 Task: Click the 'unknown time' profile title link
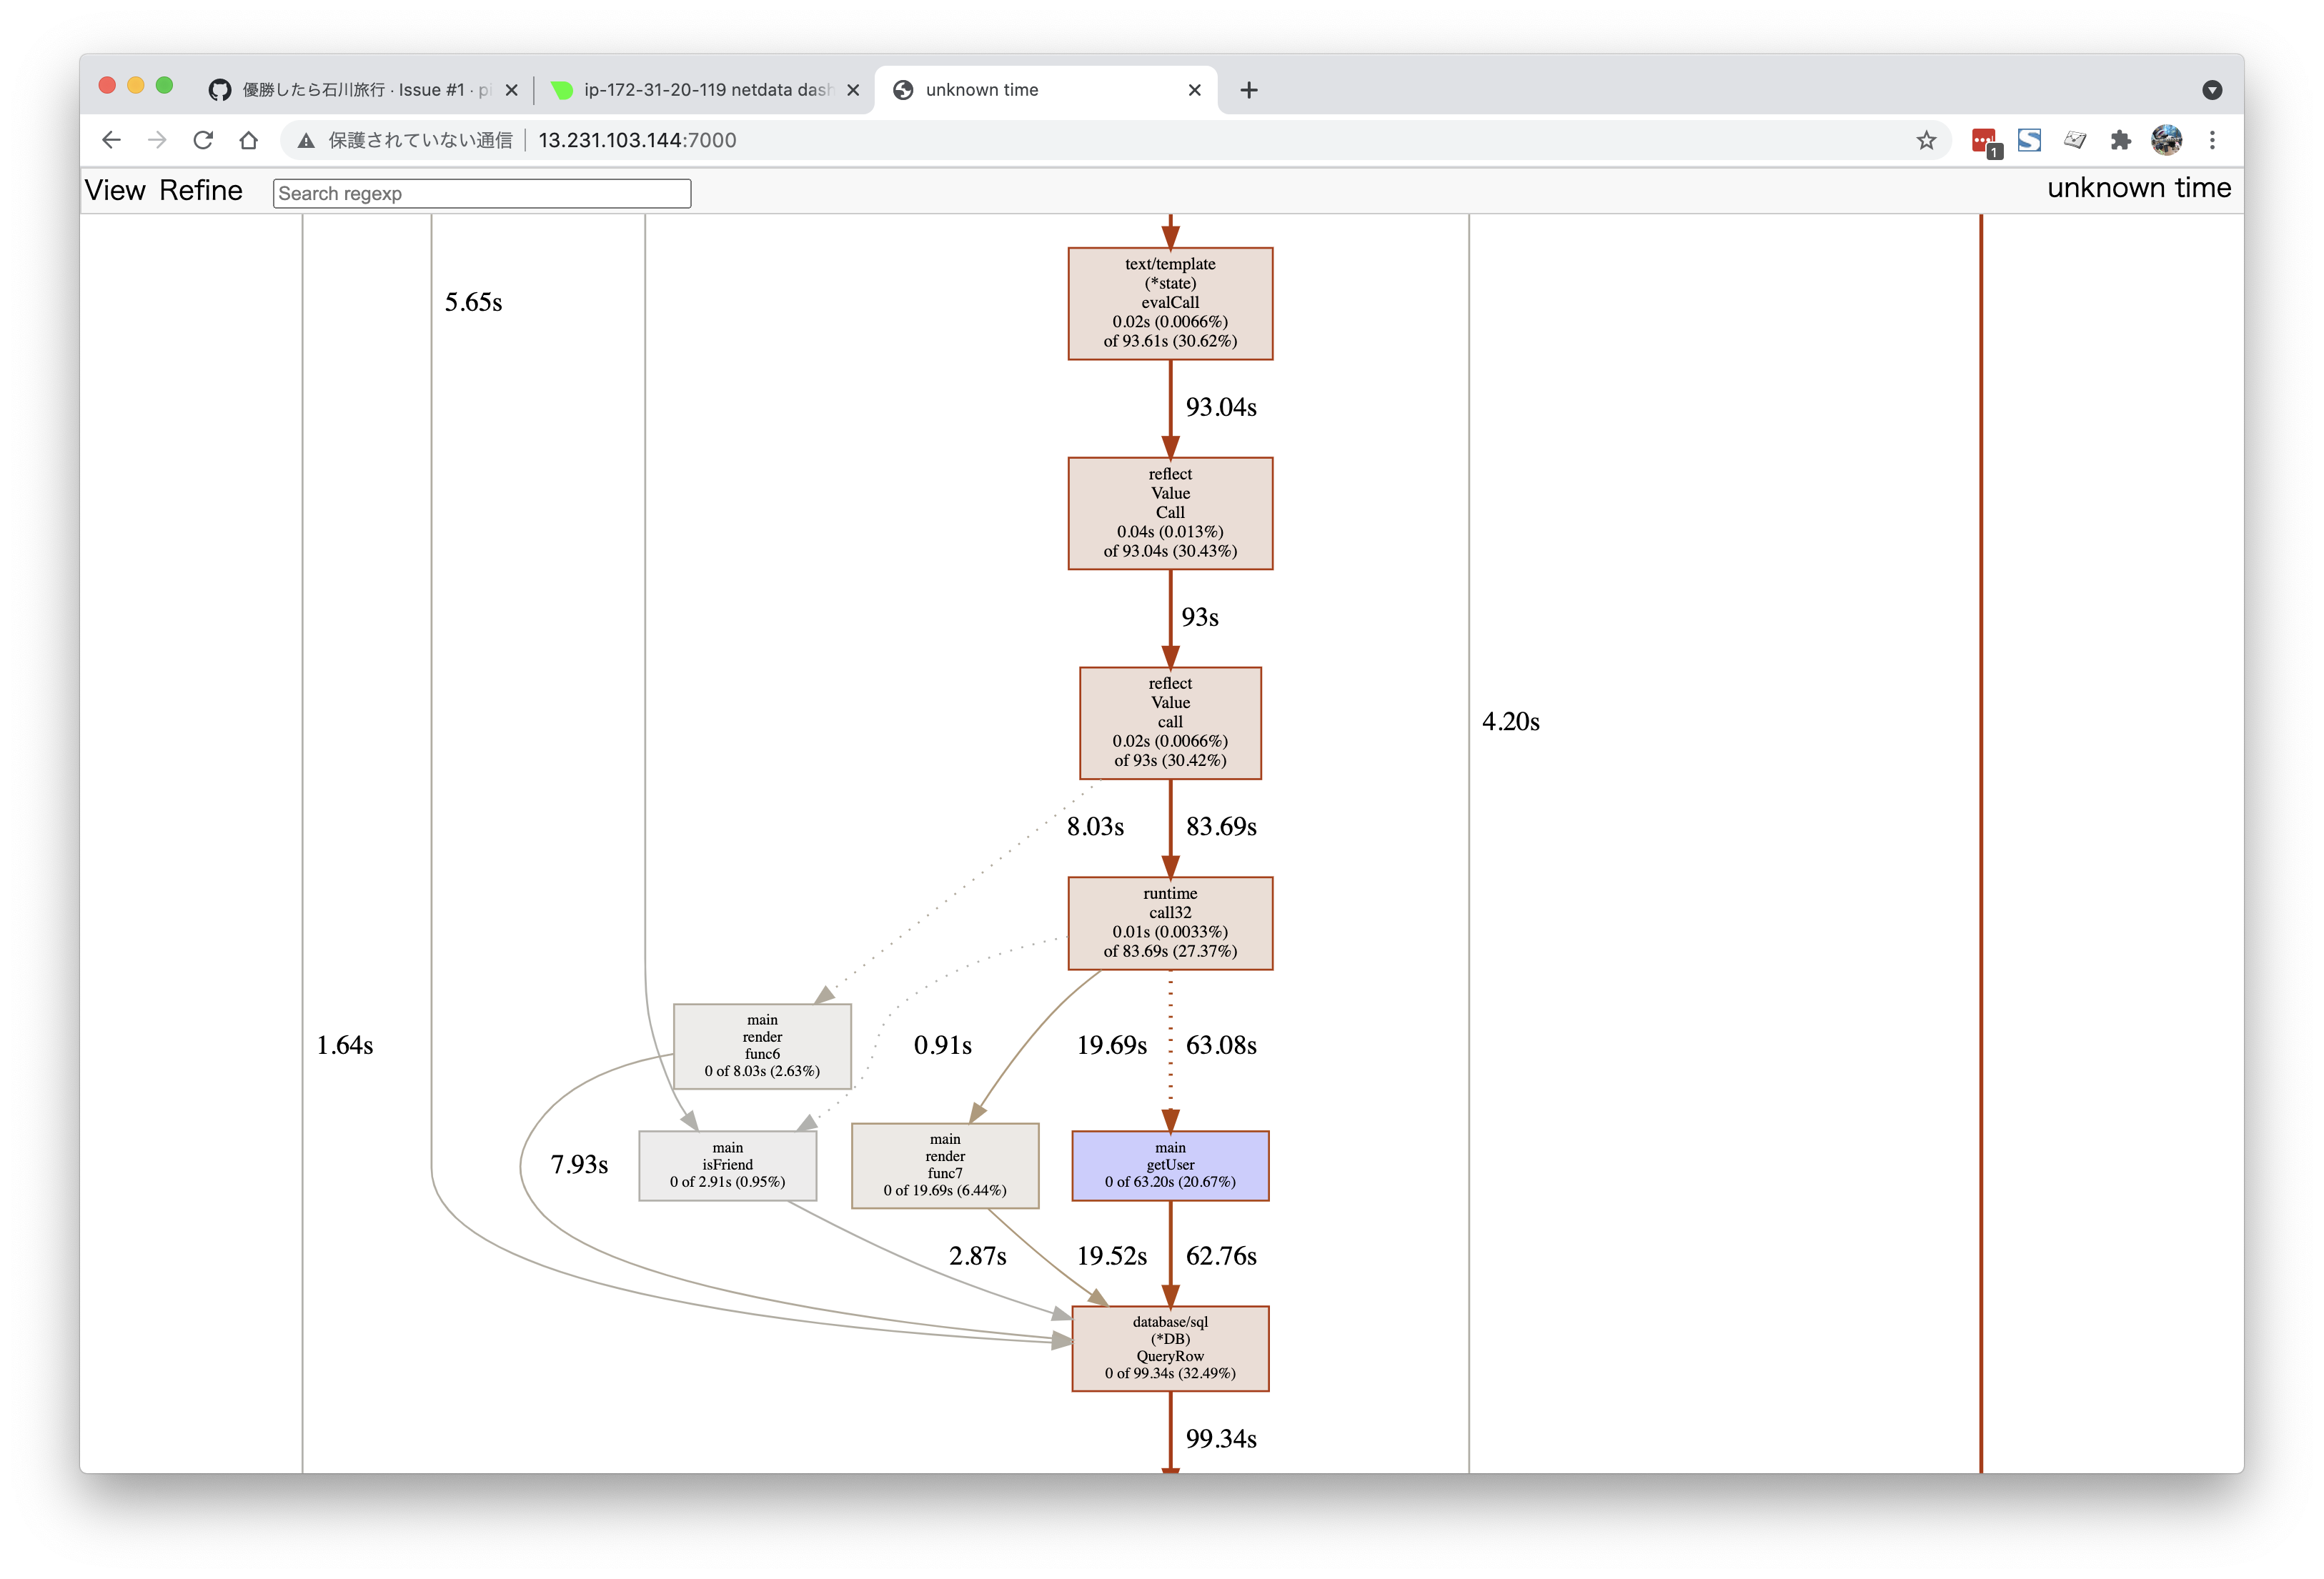2138,188
